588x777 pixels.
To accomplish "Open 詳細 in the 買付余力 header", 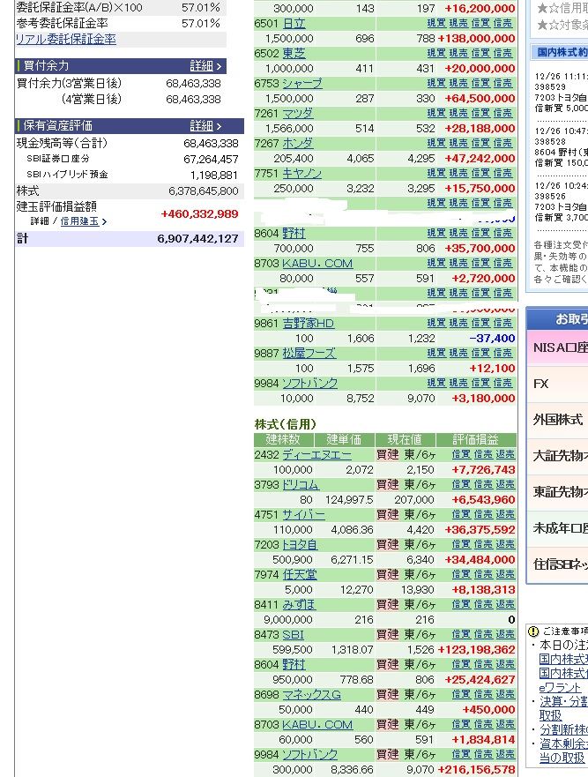I will 205,66.
